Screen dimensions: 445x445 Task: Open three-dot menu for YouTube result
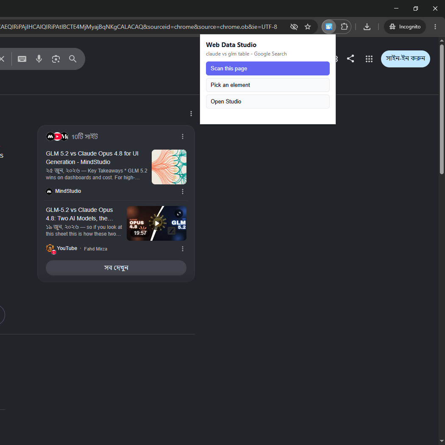pyautogui.click(x=183, y=249)
